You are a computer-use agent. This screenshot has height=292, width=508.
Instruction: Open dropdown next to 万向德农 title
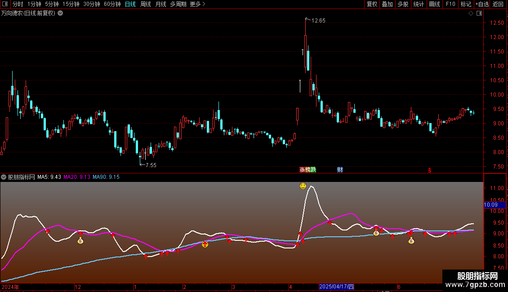pos(60,13)
